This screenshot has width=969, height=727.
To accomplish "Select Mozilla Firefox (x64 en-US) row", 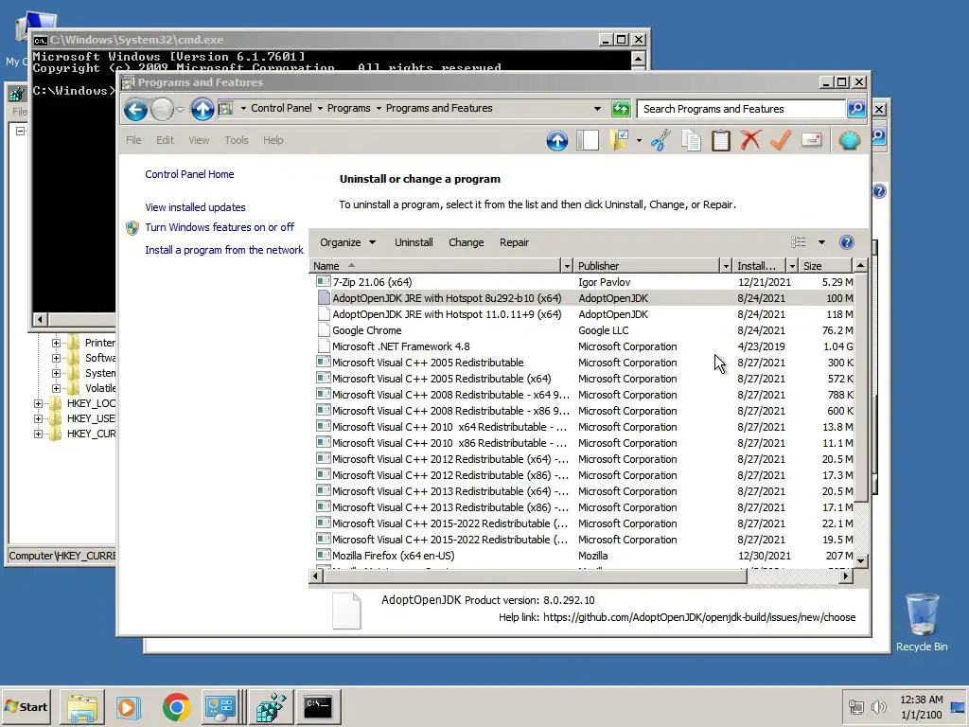I will (584, 555).
